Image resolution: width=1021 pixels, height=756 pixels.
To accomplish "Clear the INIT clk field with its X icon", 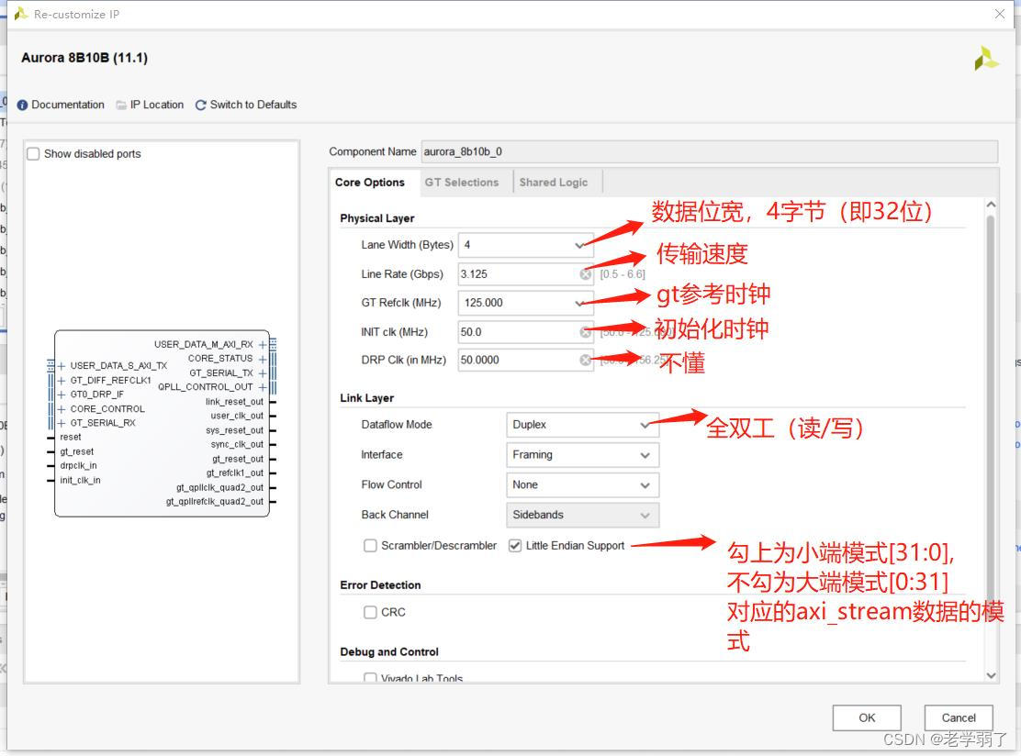I will click(586, 332).
